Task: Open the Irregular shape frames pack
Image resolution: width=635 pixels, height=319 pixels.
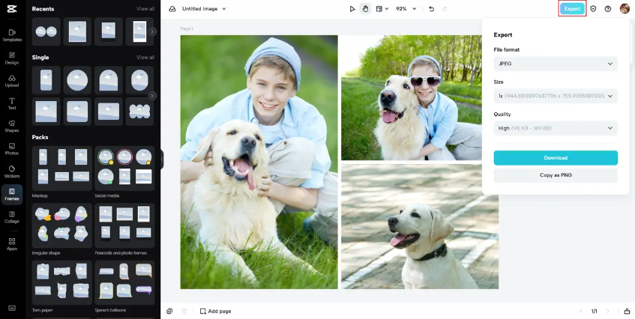Action: pos(62,225)
